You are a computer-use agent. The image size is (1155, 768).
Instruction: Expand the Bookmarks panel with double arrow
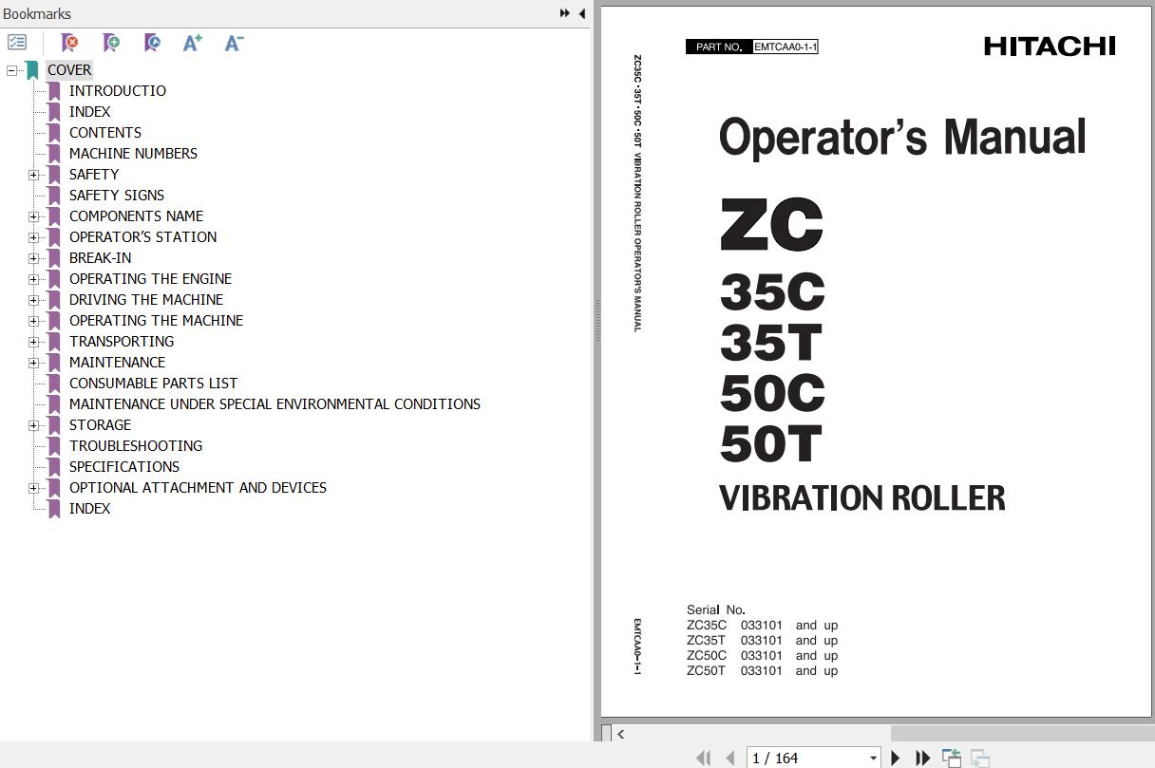tap(565, 13)
